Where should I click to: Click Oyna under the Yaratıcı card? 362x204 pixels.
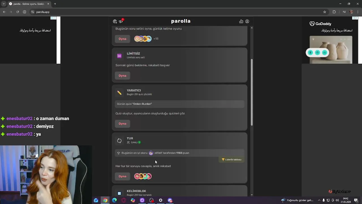coord(122,124)
